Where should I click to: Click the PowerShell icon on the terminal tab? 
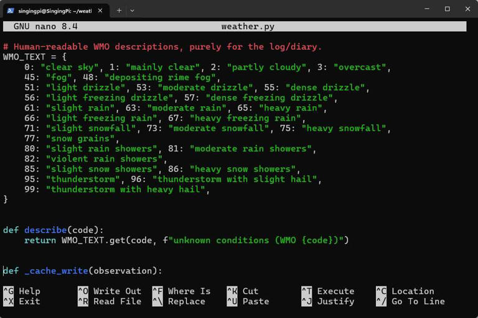coord(11,11)
